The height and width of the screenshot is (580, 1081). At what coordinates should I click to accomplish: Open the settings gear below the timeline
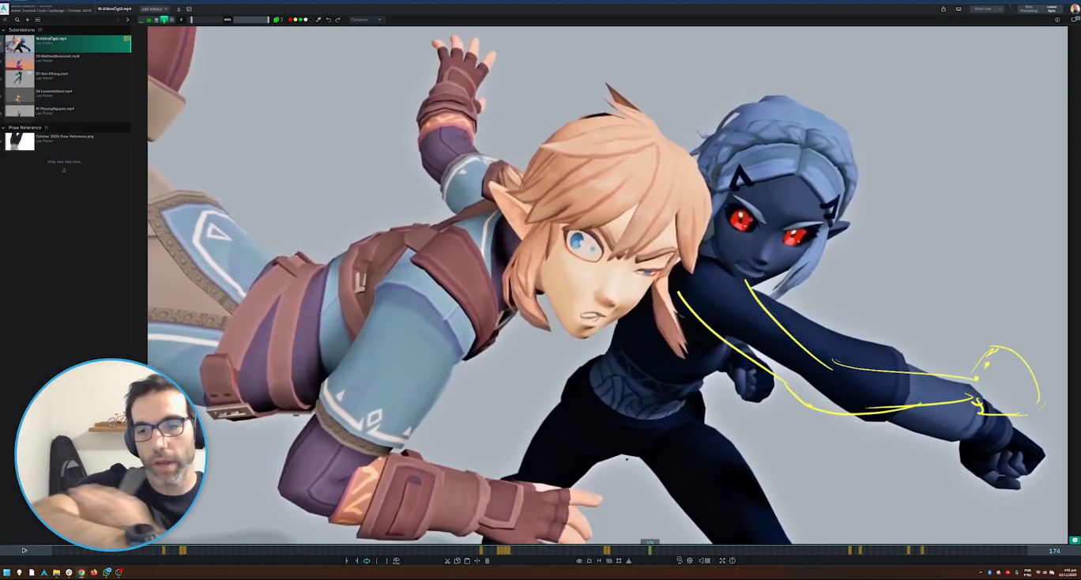[690, 561]
